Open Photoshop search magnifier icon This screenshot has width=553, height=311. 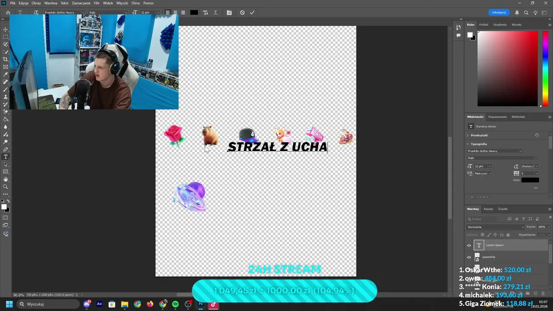[x=526, y=13]
